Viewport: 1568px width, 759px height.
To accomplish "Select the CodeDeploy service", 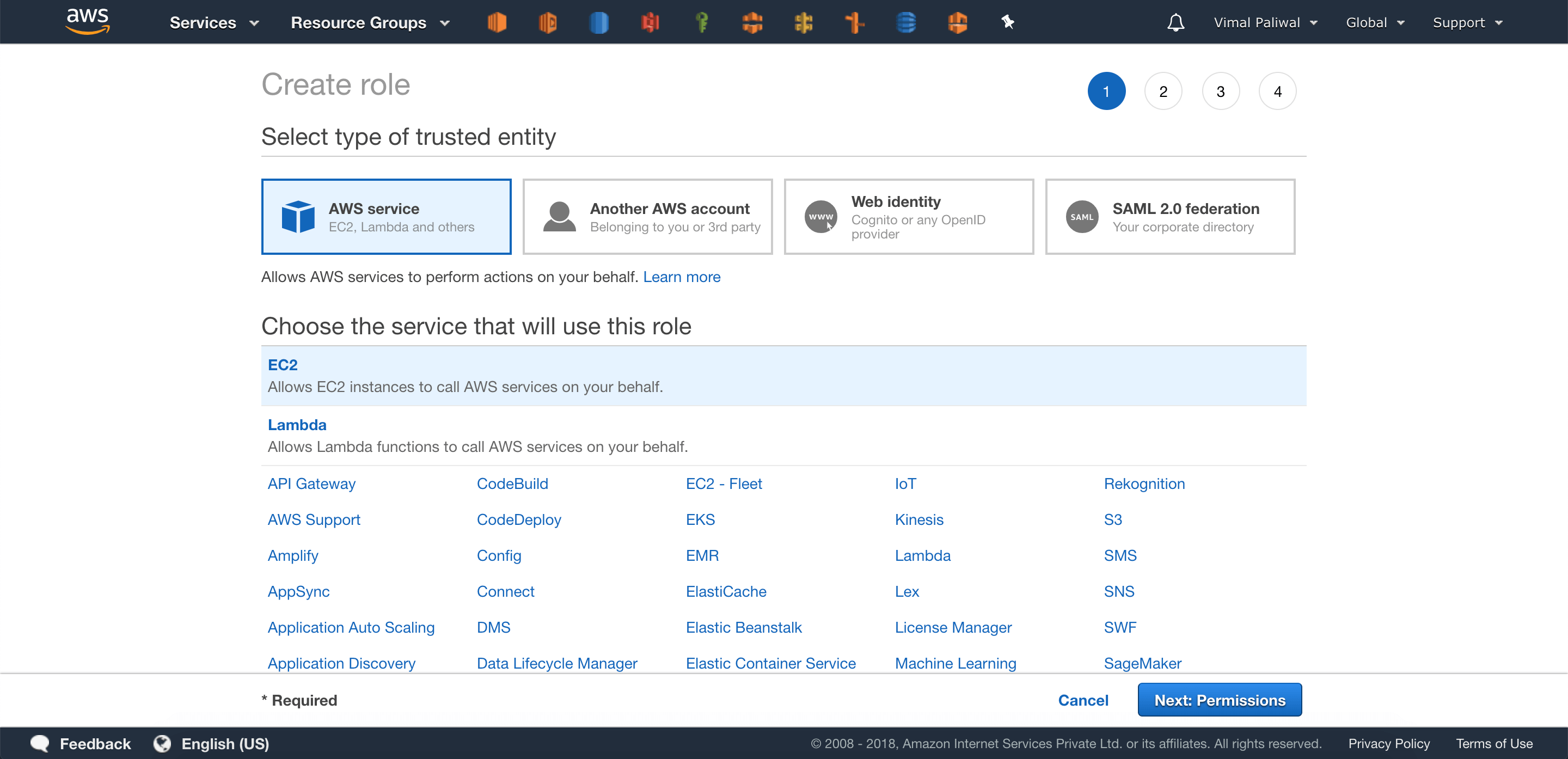I will [x=519, y=519].
